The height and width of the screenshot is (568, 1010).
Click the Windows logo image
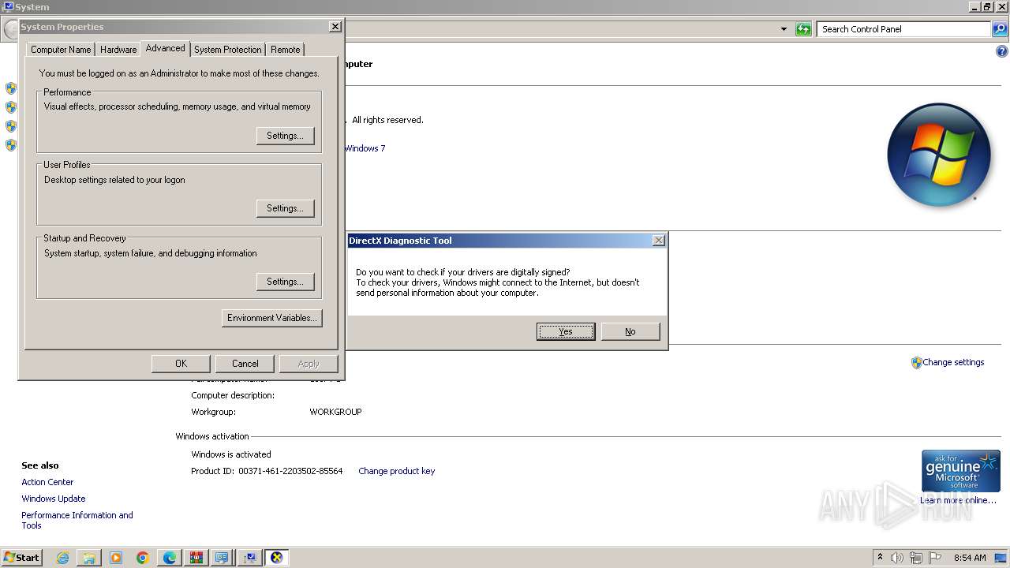[939, 155]
